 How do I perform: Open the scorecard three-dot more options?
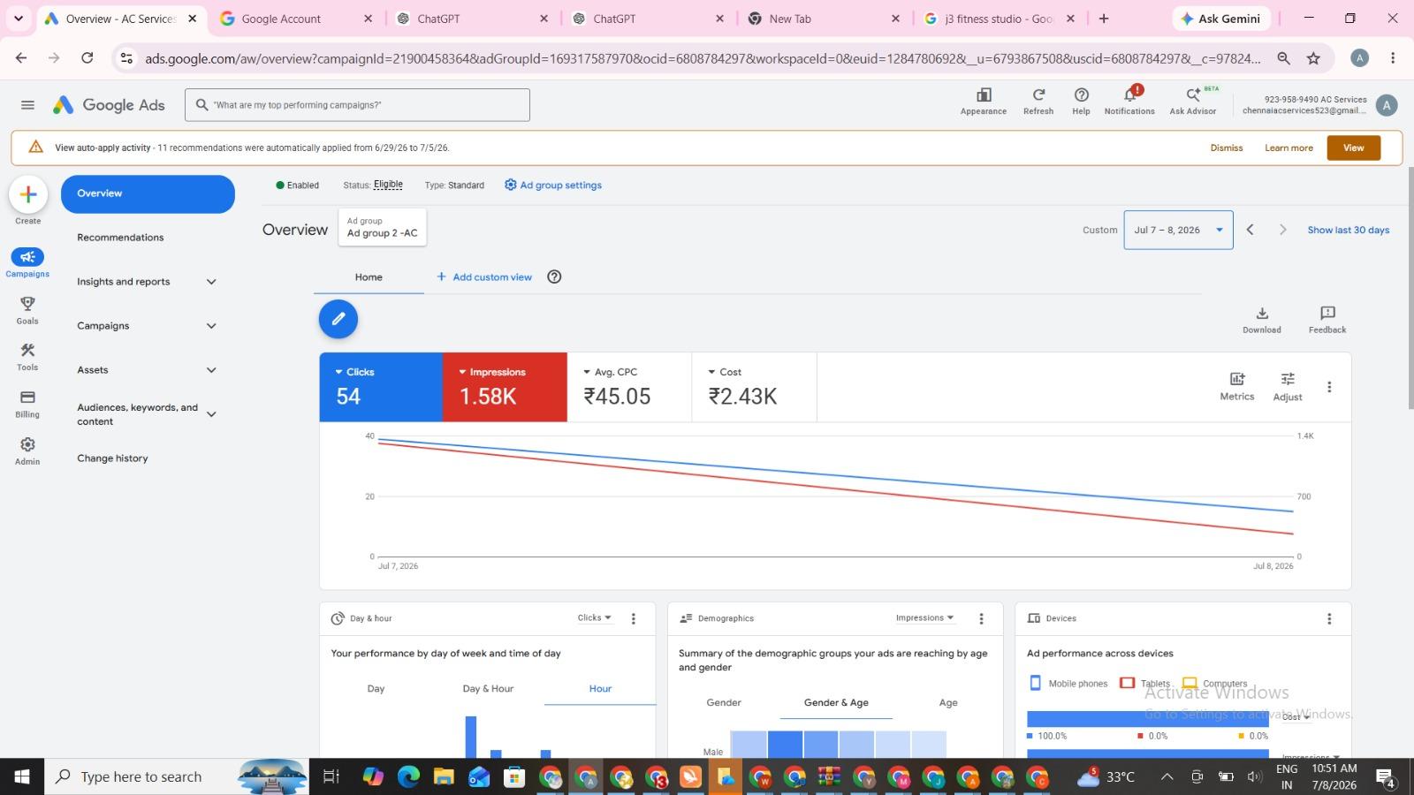tap(1329, 387)
